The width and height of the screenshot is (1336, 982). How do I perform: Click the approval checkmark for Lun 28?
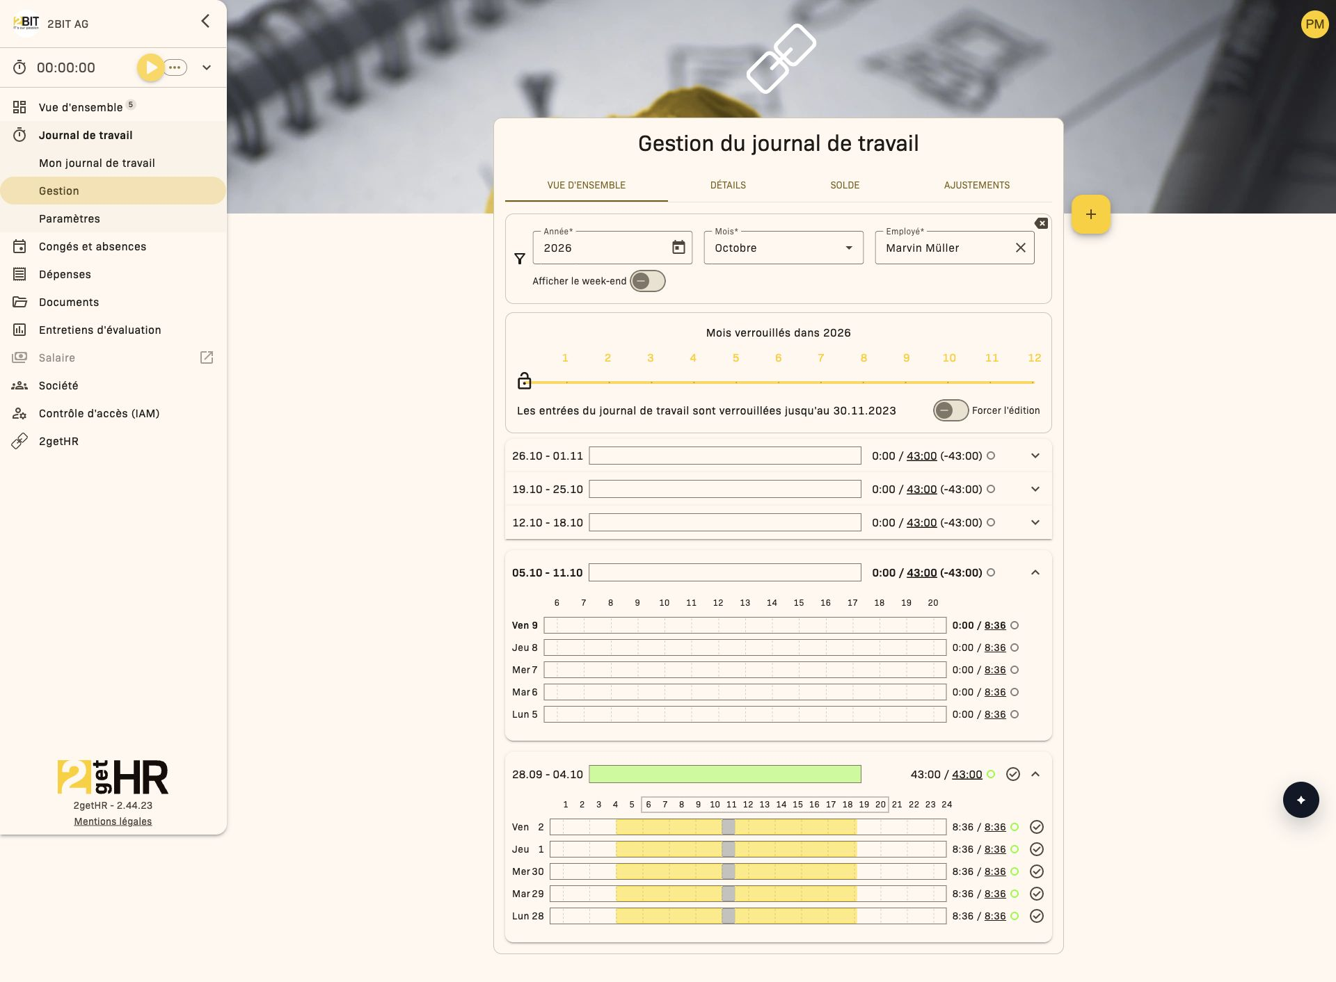pyautogui.click(x=1037, y=916)
